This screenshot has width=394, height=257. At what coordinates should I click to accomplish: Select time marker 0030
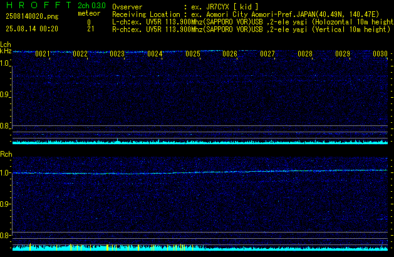pos(380,54)
